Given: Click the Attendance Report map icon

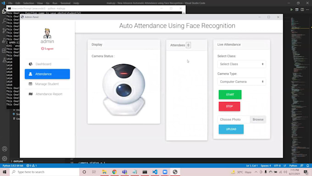Looking at the screenshot, I should [30, 94].
